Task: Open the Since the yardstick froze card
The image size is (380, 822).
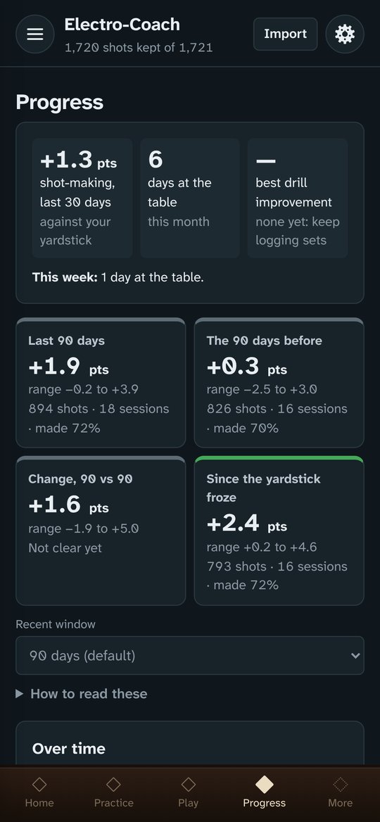Action: (279, 531)
